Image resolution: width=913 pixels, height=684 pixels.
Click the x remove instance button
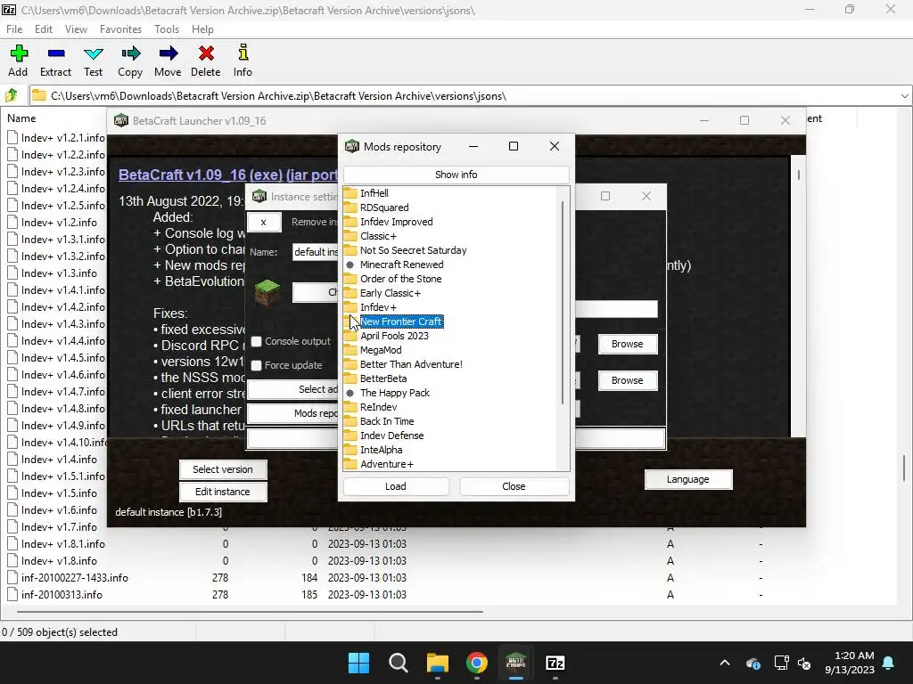[x=264, y=222]
